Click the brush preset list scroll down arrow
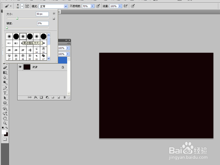 (x=49, y=58)
